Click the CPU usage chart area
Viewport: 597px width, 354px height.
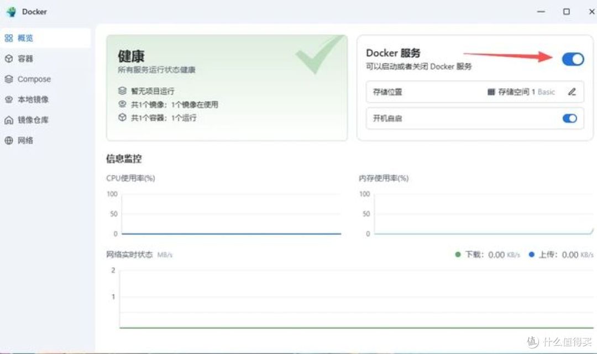point(231,214)
